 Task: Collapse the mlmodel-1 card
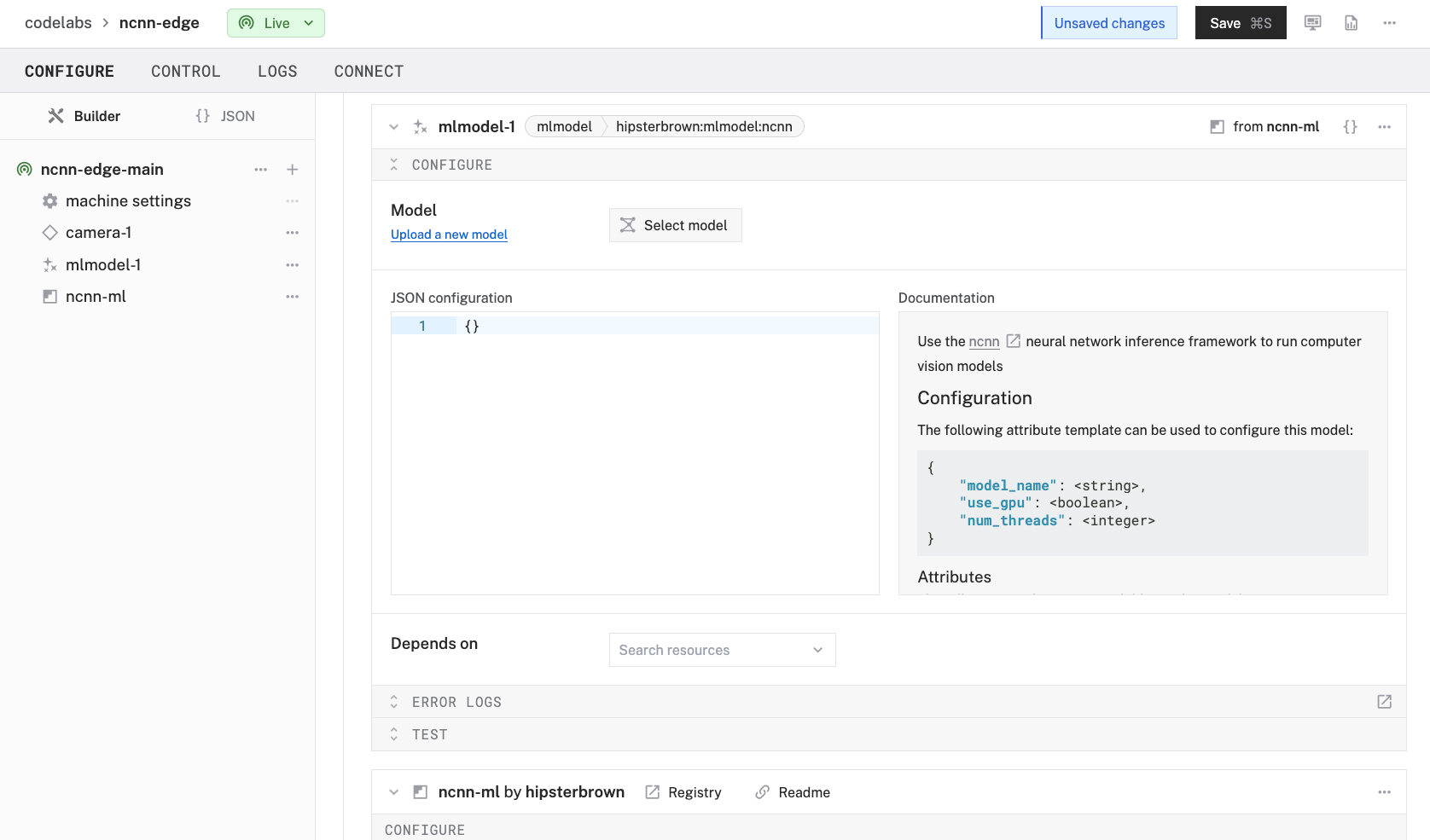tap(393, 127)
